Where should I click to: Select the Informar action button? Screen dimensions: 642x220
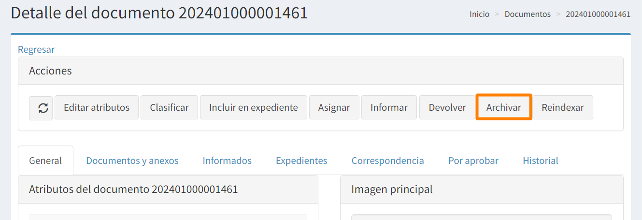click(x=389, y=107)
